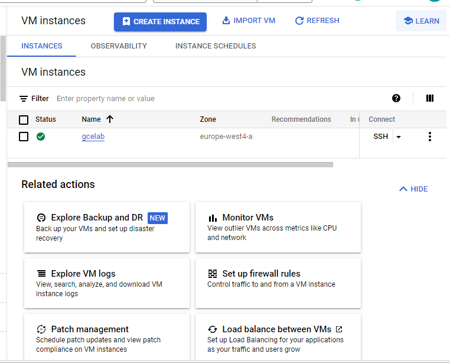The image size is (450, 363).
Task: Click the Import VM download icon
Action: click(226, 21)
